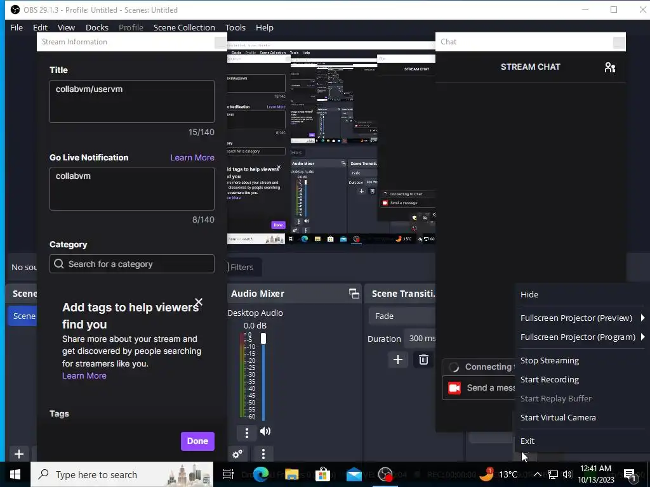Click the taskbar search box

pos(122,474)
